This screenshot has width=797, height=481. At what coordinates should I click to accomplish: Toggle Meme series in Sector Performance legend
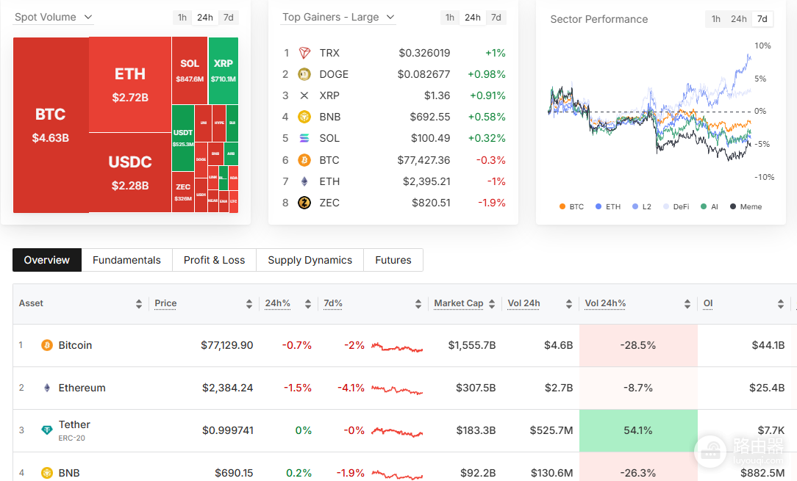[x=746, y=207]
